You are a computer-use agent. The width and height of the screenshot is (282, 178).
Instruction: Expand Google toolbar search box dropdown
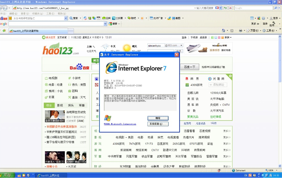105,24
